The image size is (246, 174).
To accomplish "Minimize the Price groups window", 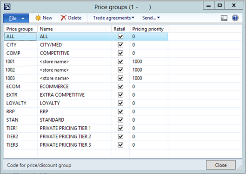I will [208, 6].
